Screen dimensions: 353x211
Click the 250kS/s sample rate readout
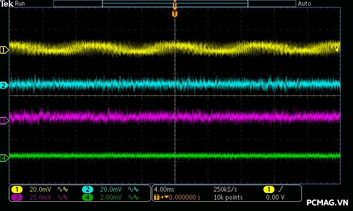(x=225, y=189)
